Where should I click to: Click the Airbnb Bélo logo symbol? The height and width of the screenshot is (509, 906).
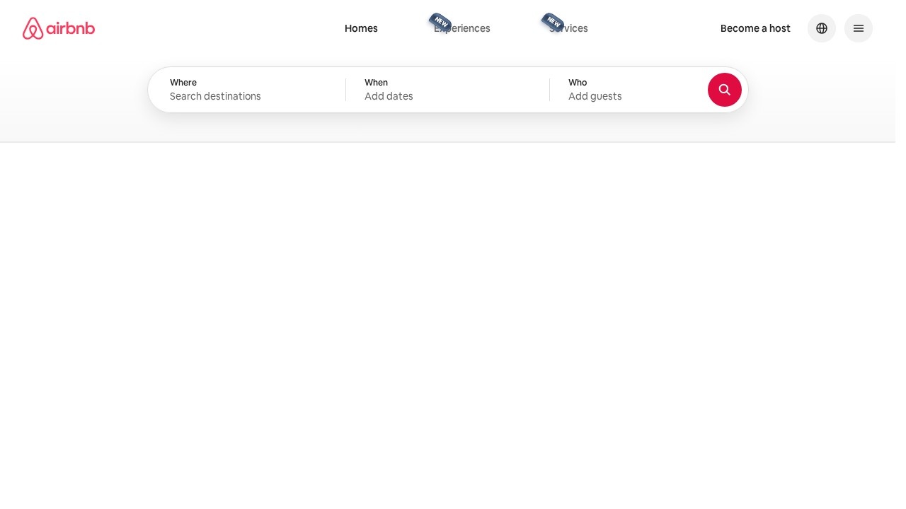33,28
